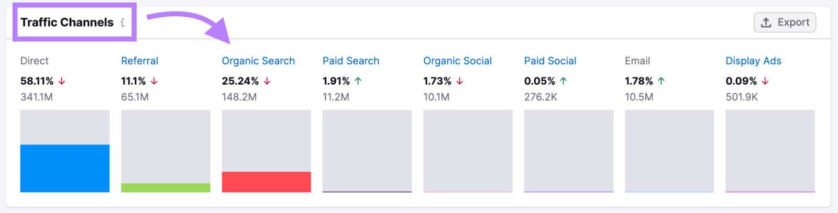Click the green up arrow beside 0.05%

(564, 81)
